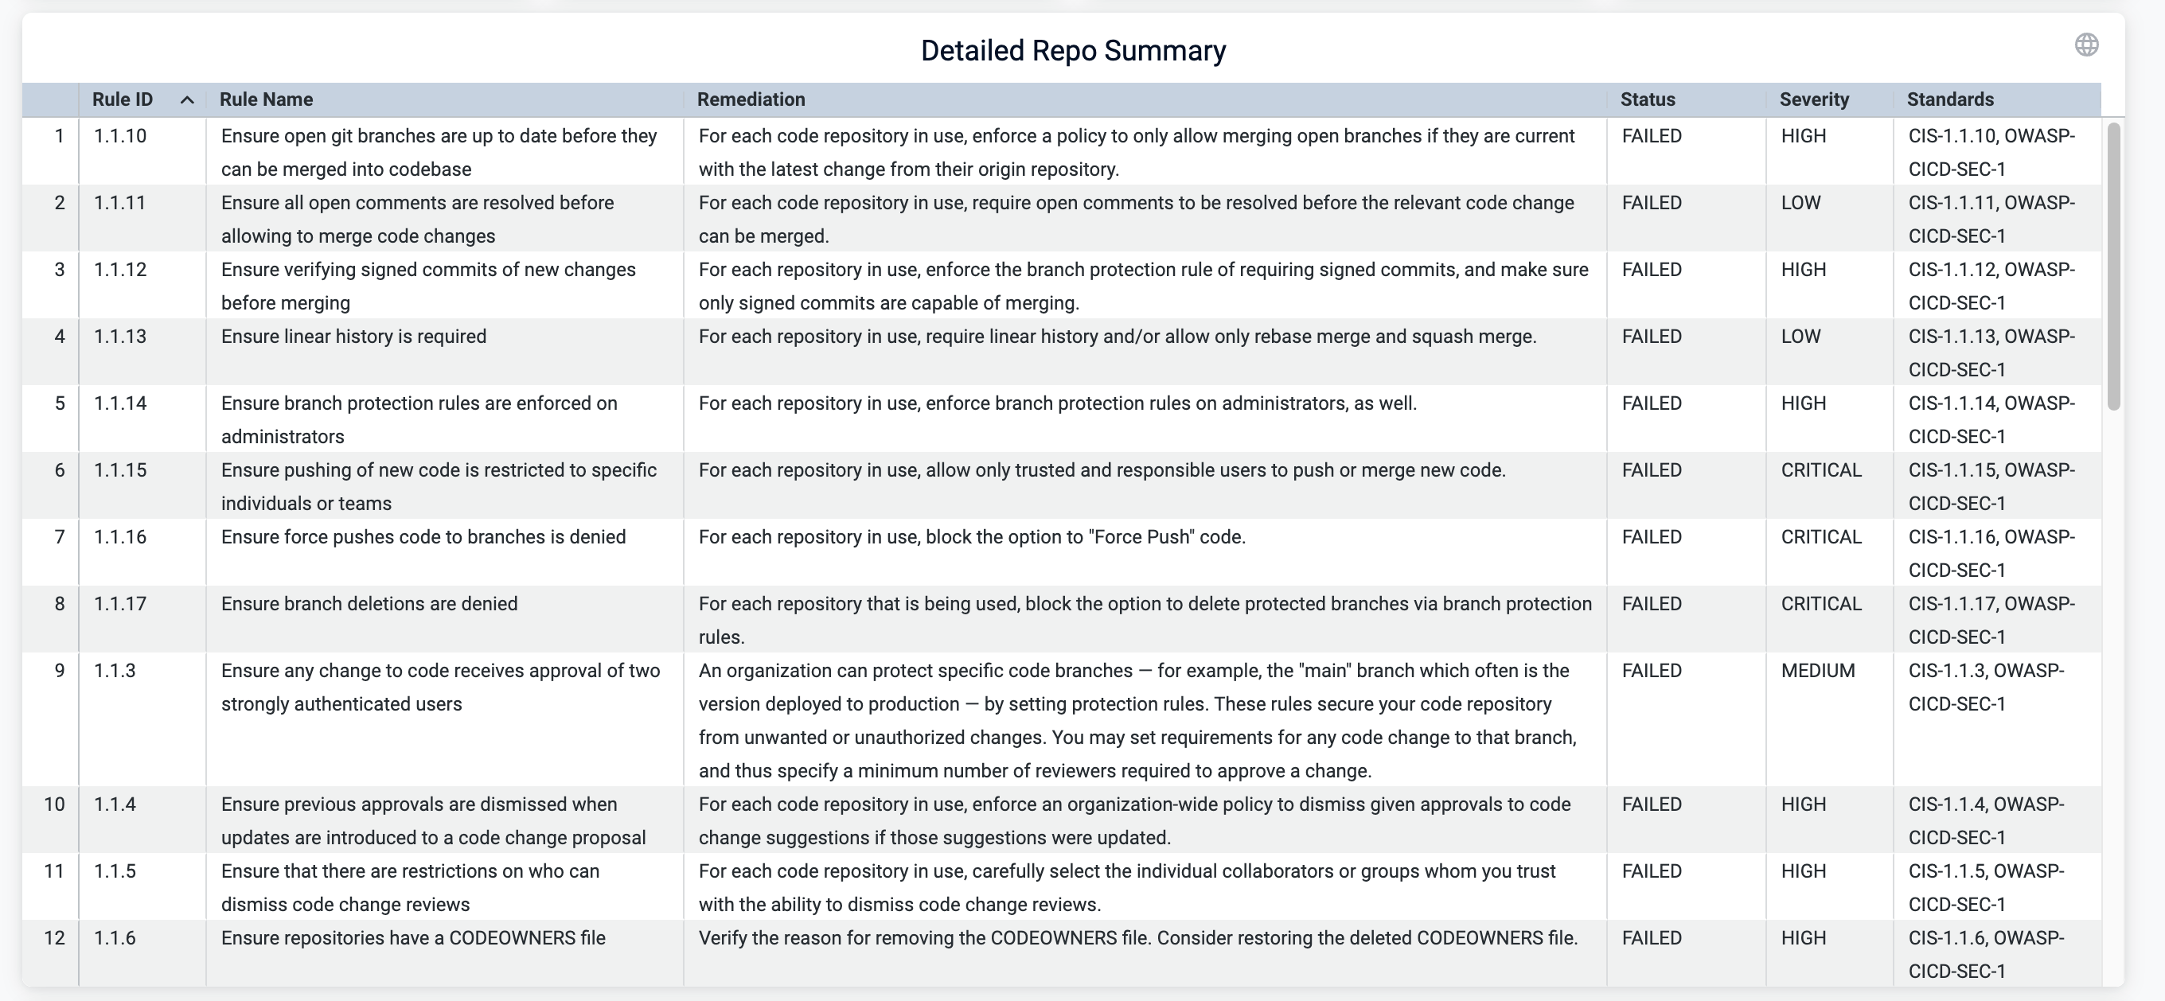Click MEDIUM severity cell for rule 1.1.3

coord(1817,671)
